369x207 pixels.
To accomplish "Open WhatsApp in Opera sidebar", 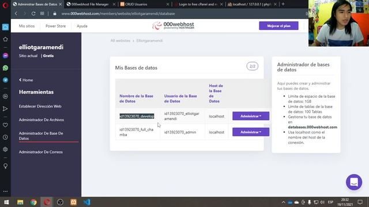I will [x=5, y=68].
